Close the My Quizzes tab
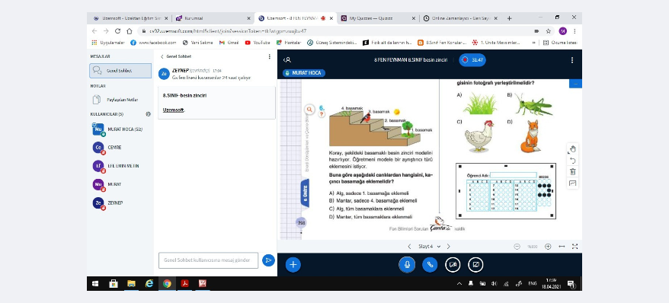 tap(413, 18)
